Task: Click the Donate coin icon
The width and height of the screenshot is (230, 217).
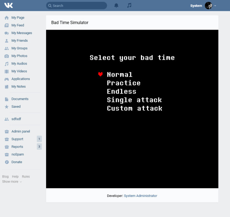Action: coord(6,162)
